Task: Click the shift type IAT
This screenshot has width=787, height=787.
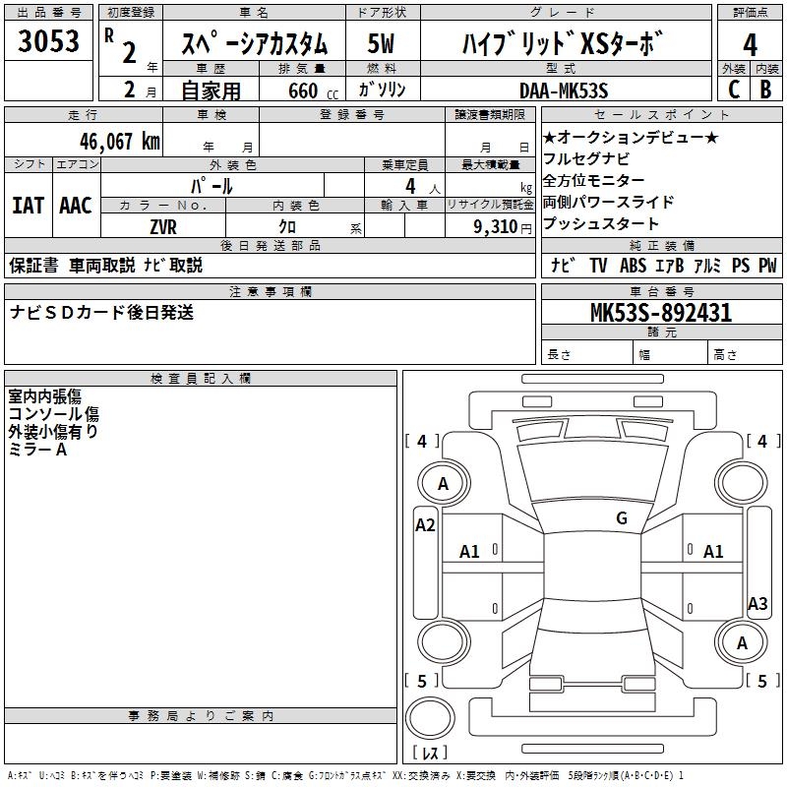Action: click(x=28, y=206)
